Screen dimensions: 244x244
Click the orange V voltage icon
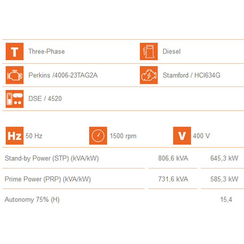coord(182,136)
